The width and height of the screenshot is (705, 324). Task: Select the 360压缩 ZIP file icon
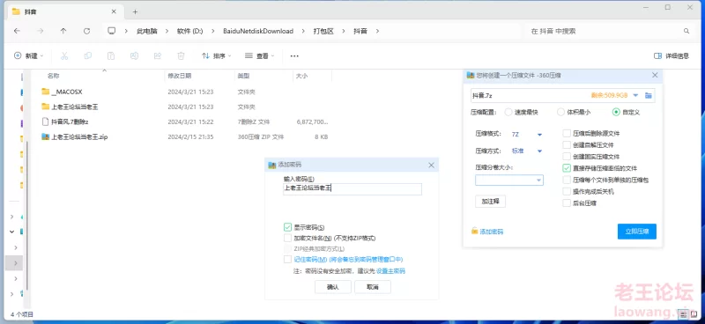click(45, 136)
